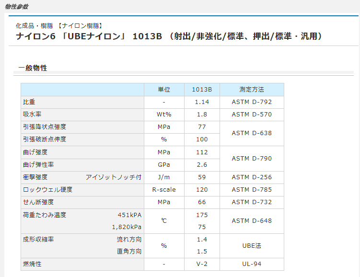Click the ASTM D-792 method cell
The height and width of the screenshot is (277, 360).
coord(252,102)
